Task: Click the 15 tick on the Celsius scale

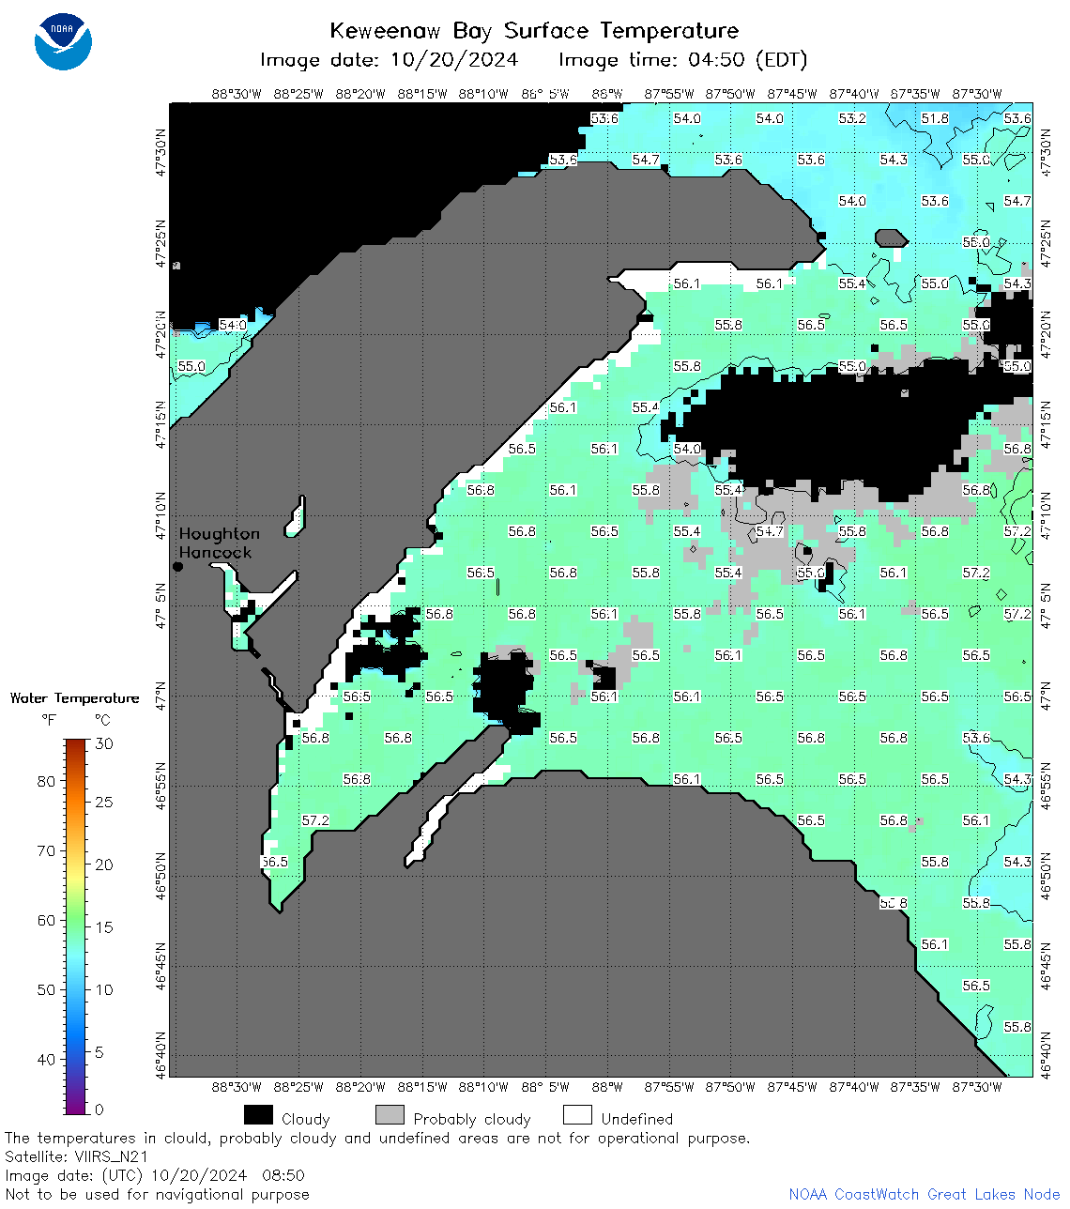Action: click(x=104, y=926)
